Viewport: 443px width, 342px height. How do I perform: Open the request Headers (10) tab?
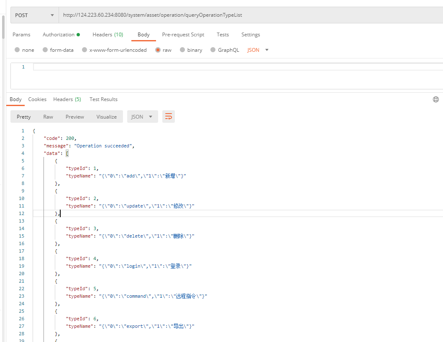point(108,35)
